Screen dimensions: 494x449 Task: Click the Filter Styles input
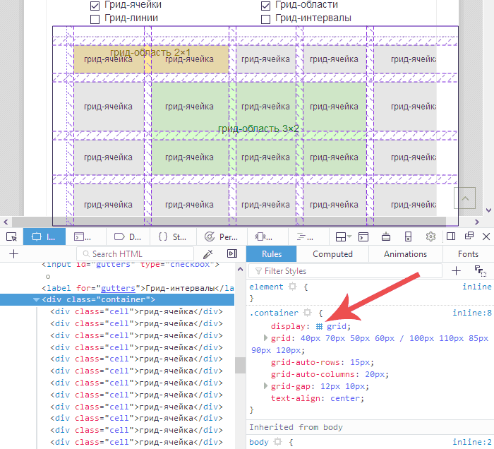click(345, 271)
